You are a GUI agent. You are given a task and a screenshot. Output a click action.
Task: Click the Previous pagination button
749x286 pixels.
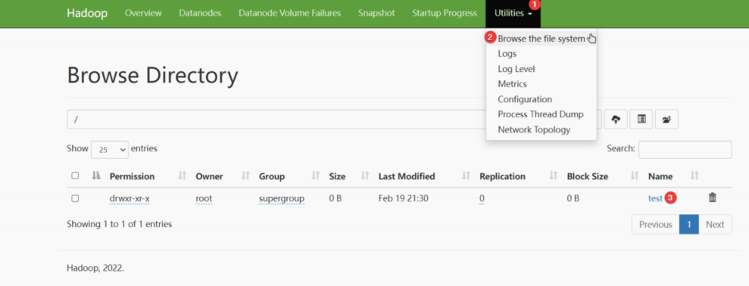click(655, 225)
